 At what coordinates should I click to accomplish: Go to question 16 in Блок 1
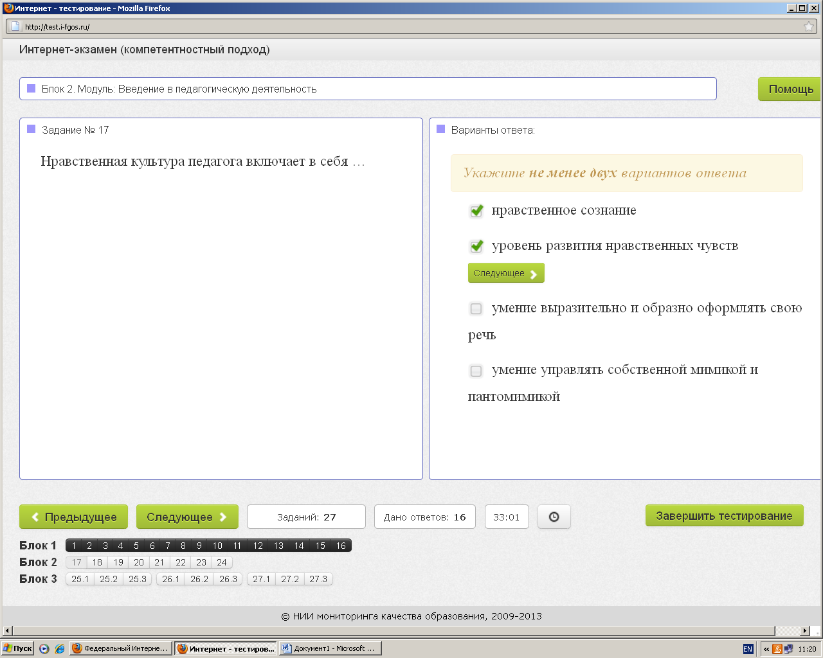coord(341,546)
